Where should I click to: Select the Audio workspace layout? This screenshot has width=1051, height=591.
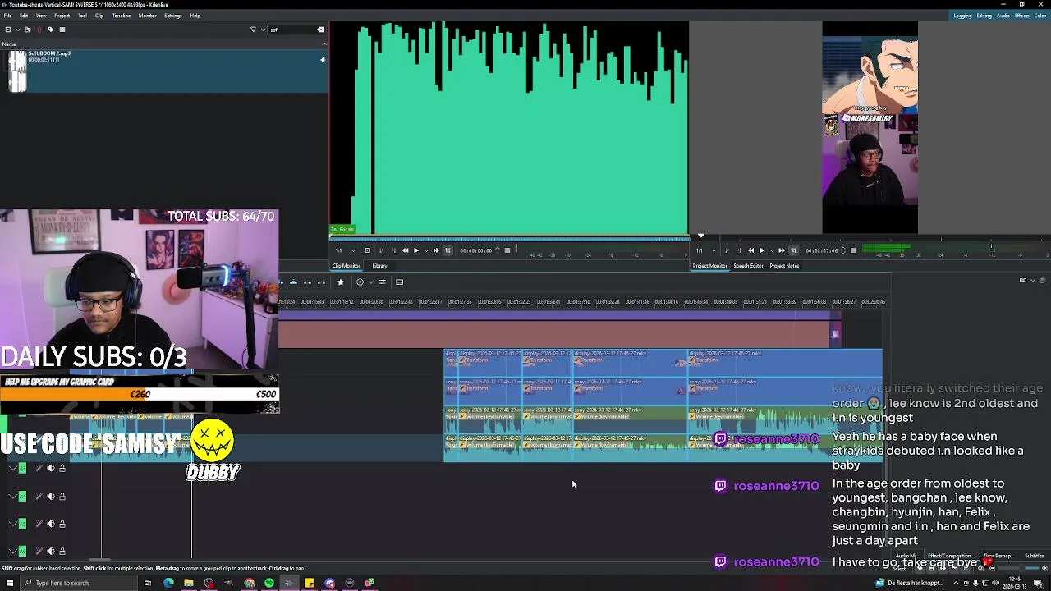(1003, 16)
